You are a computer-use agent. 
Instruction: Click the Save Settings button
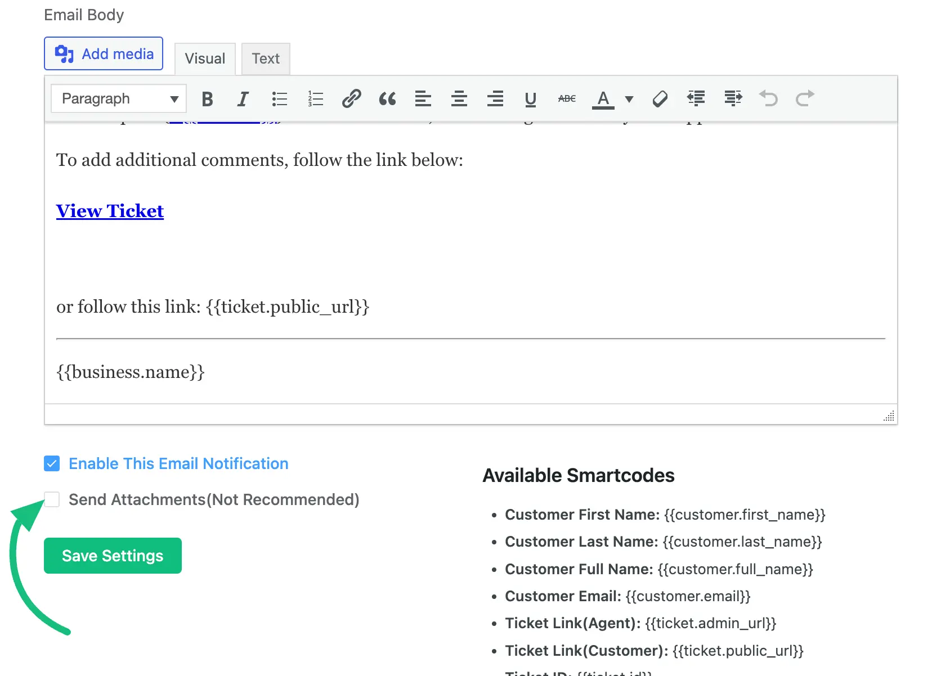(113, 556)
